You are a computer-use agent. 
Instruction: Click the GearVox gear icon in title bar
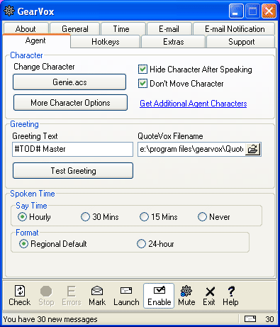point(9,11)
